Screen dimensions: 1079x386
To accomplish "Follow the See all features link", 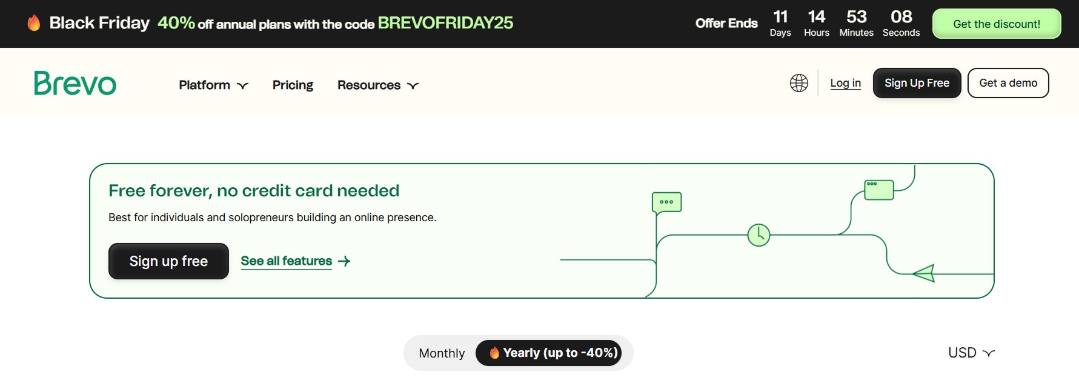I will (286, 261).
